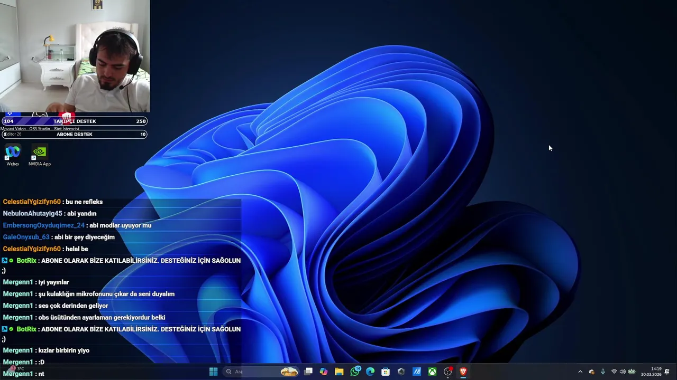Switch to the Brave browser in the taskbar
Image resolution: width=677 pixels, height=380 pixels.
[x=463, y=372]
